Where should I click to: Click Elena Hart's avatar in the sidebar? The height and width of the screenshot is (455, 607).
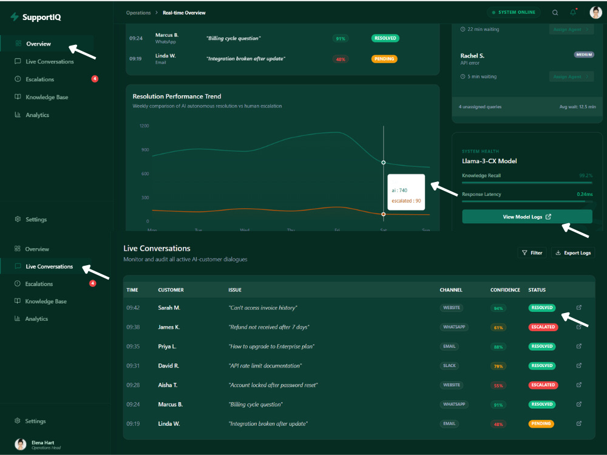(x=21, y=444)
